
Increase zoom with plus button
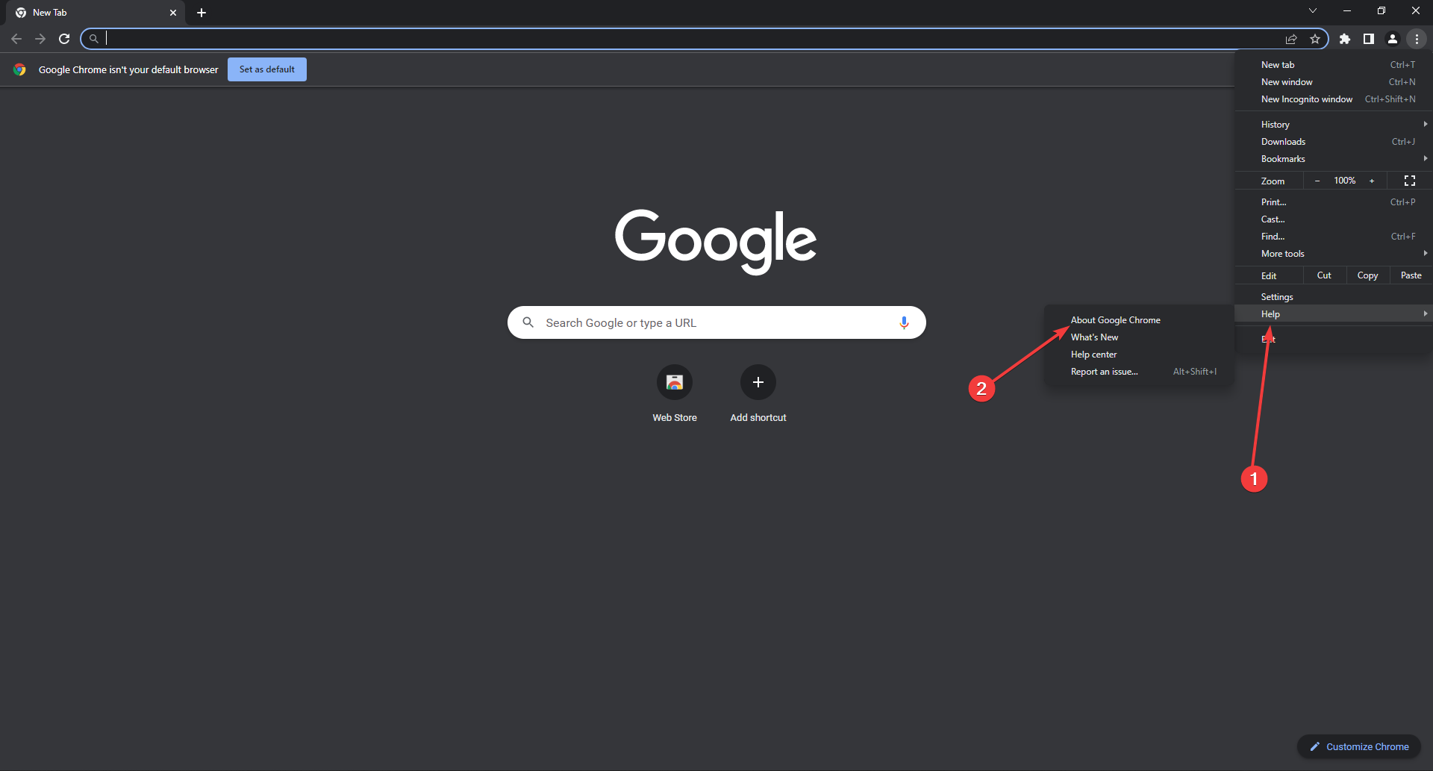click(1372, 181)
